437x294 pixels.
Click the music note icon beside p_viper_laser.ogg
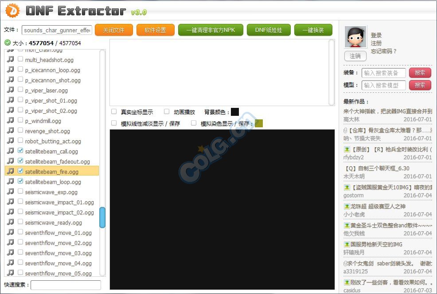coord(11,90)
